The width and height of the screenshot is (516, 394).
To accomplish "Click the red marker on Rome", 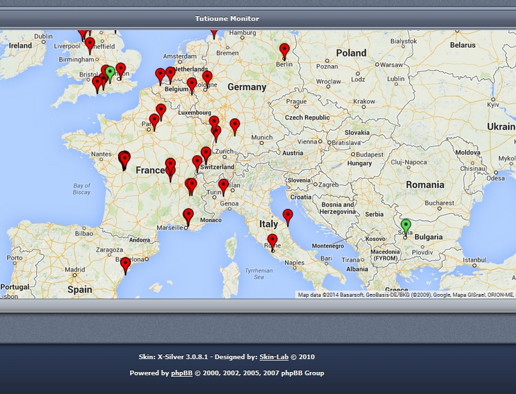I will coord(272,240).
